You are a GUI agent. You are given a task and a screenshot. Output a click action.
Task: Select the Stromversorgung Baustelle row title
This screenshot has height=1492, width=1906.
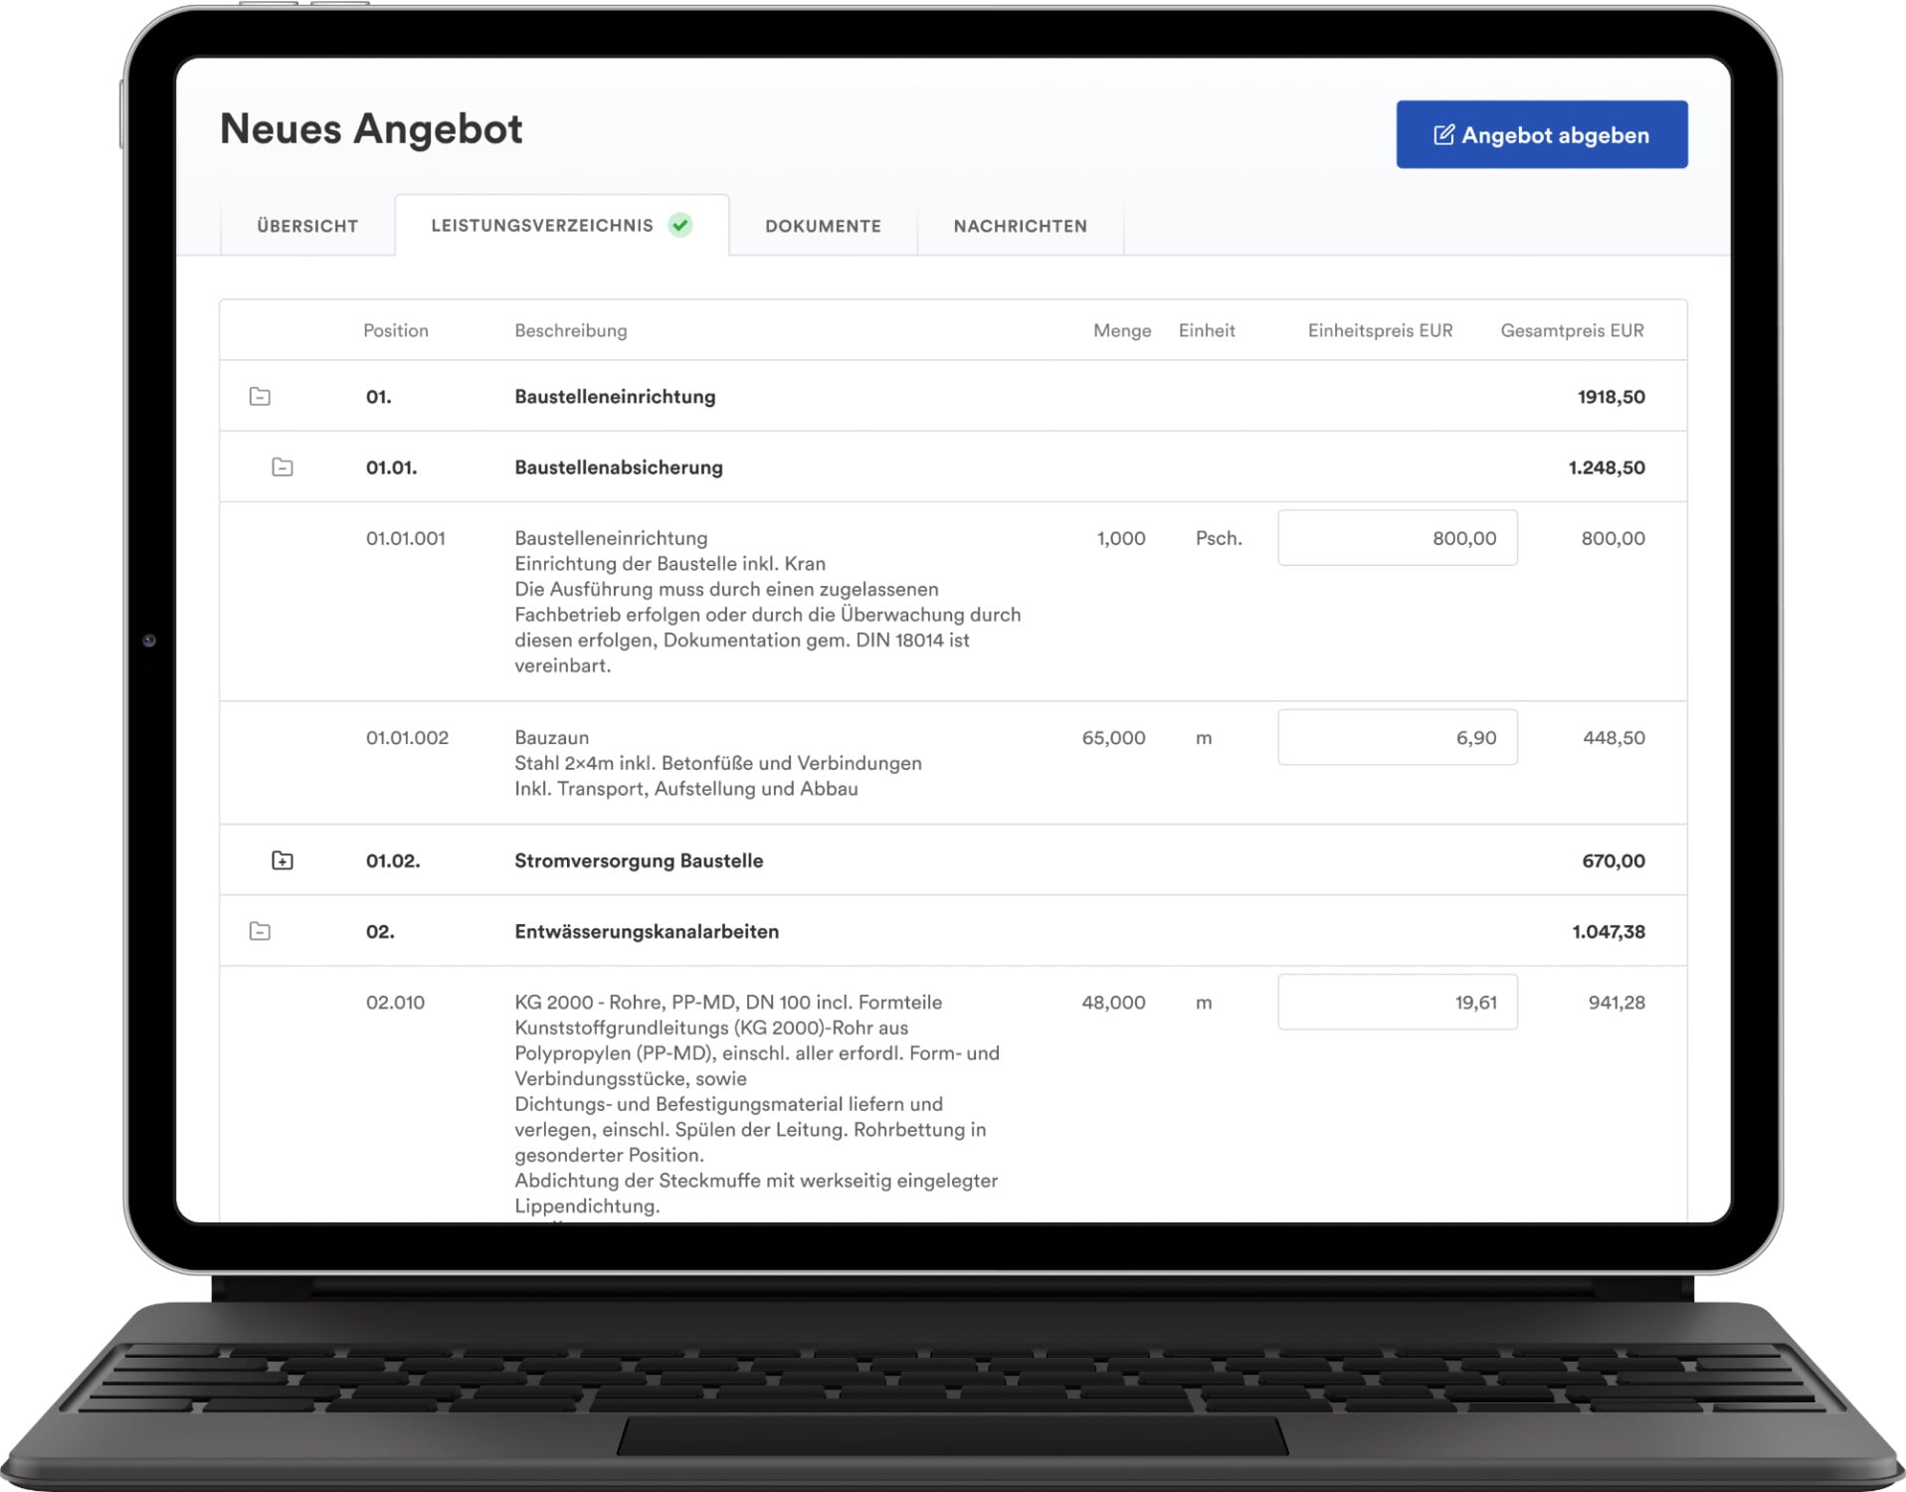click(639, 860)
